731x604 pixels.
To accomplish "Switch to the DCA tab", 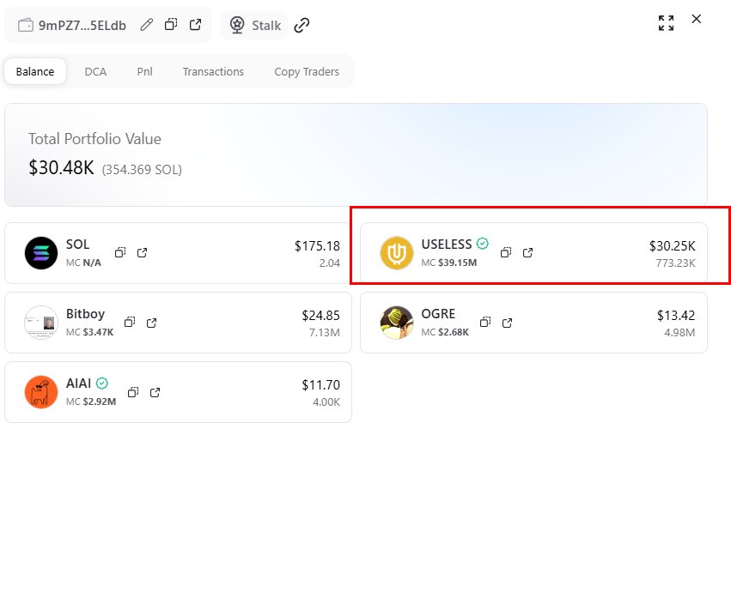I will coord(95,71).
